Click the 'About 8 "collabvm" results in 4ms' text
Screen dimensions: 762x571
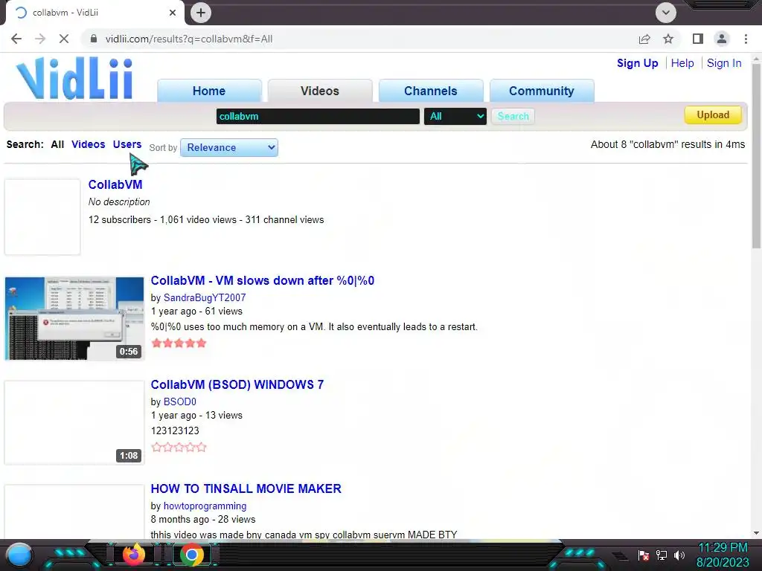[x=667, y=144]
